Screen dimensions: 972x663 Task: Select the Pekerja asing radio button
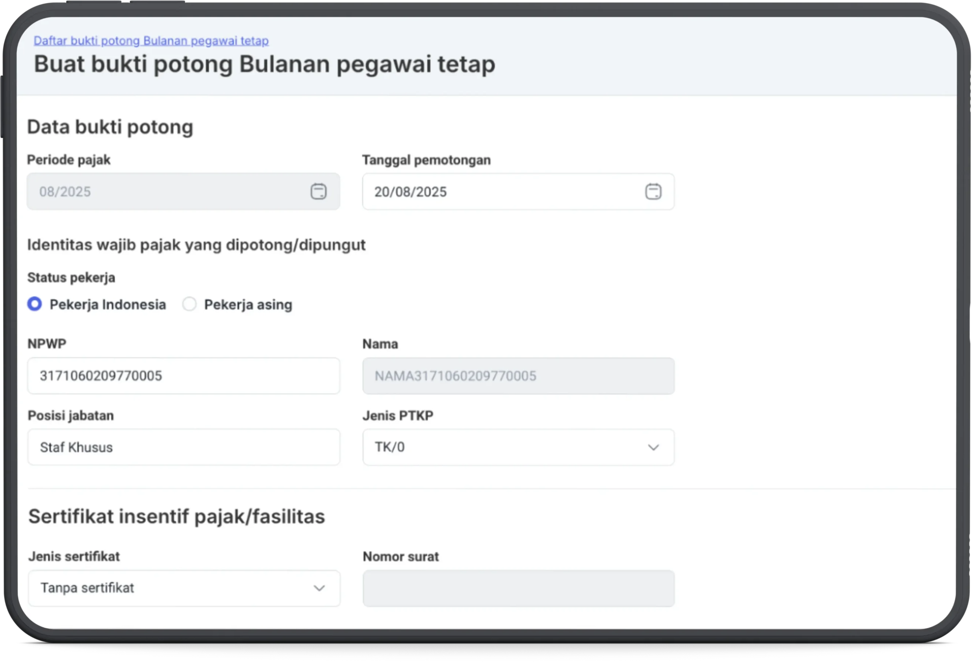click(189, 304)
